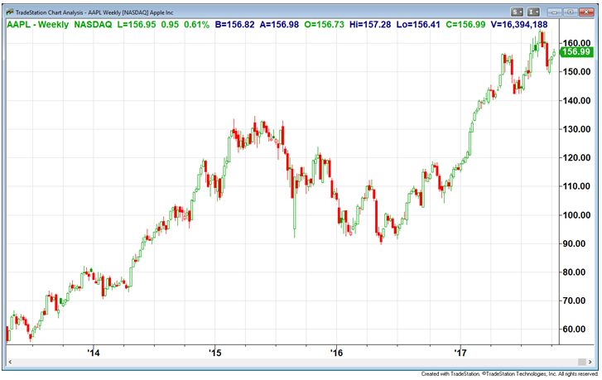Select the 'Lo=156.41' low value
The height and width of the screenshot is (380, 602).
pos(418,25)
